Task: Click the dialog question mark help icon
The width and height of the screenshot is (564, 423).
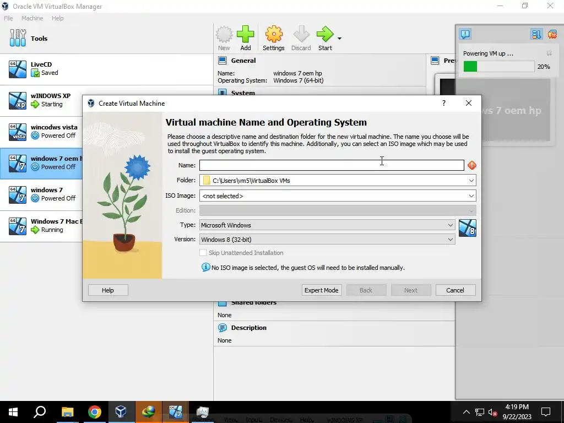Action: click(444, 103)
